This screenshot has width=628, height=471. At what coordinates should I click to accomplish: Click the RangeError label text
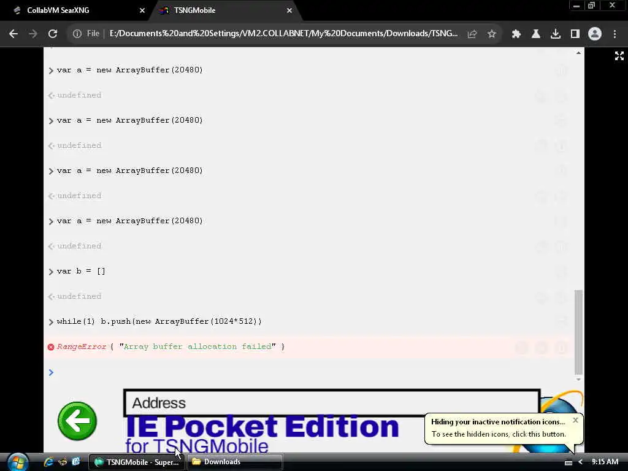[82, 347]
